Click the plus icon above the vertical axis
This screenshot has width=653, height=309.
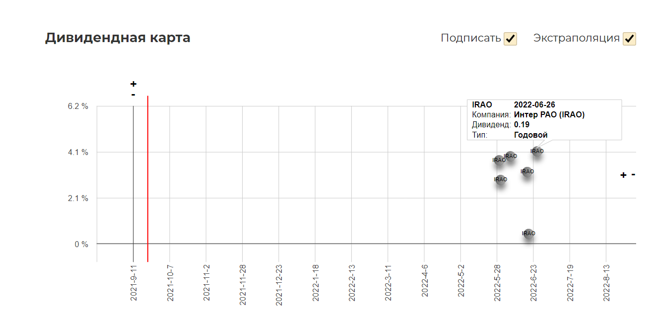point(133,84)
